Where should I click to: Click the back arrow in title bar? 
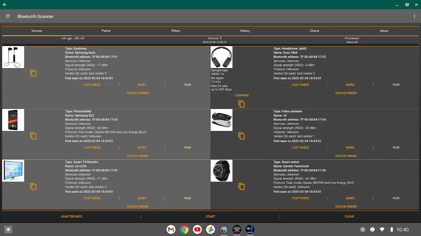[5, 5]
